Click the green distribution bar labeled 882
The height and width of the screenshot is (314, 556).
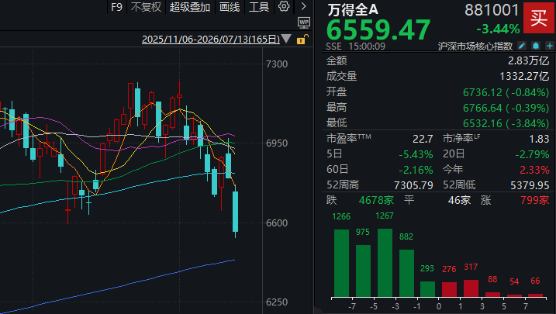point(406,273)
